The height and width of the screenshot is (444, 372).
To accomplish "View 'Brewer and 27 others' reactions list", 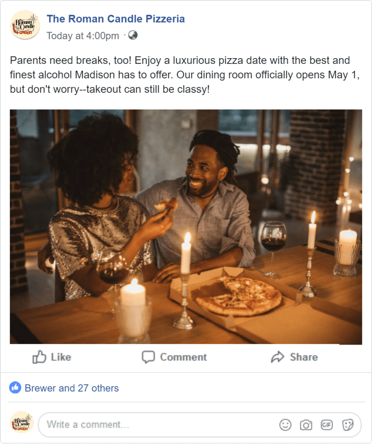I will [72, 388].
